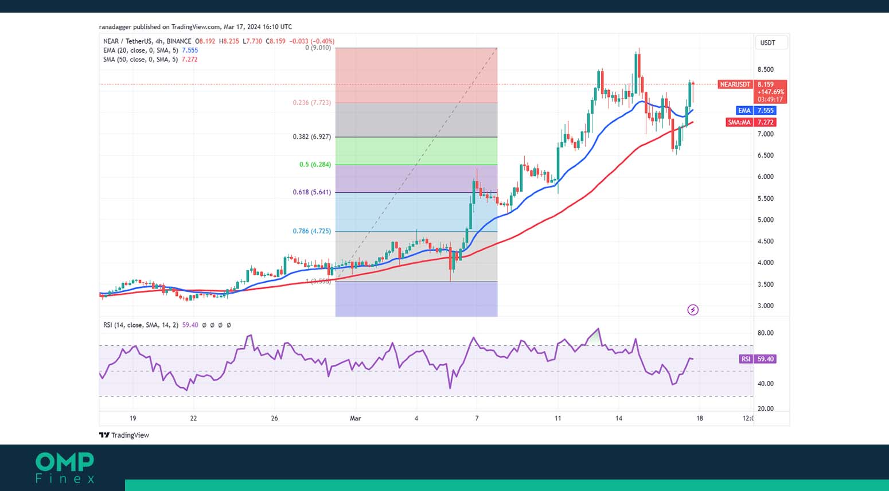
Task: Click the +147.69% change on price tag
Action: tap(771, 92)
